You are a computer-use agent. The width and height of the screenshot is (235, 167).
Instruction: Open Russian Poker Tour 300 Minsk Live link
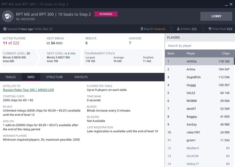[x=28, y=90]
